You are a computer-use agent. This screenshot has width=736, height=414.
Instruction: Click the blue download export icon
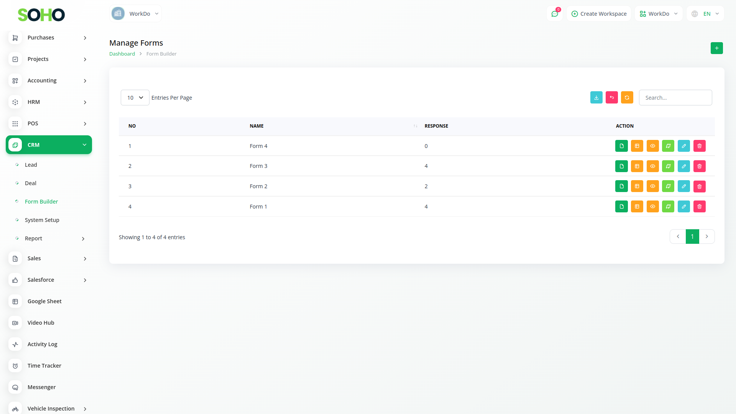point(596,98)
